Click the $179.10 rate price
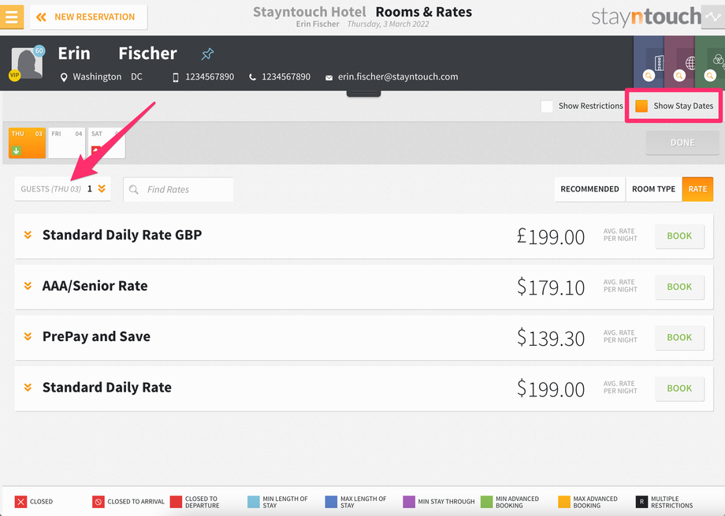Screen dimensions: 725x516 551,288
